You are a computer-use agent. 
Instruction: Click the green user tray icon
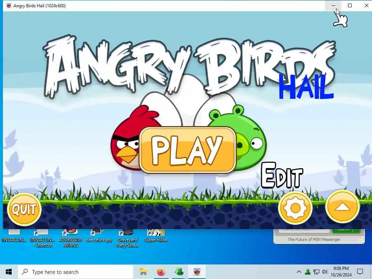tap(308, 272)
